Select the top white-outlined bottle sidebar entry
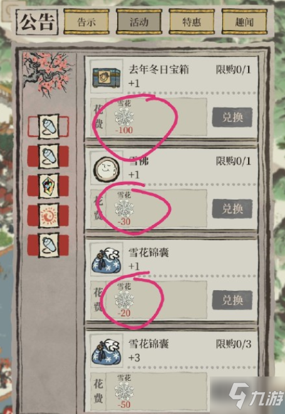 pyautogui.click(x=48, y=126)
